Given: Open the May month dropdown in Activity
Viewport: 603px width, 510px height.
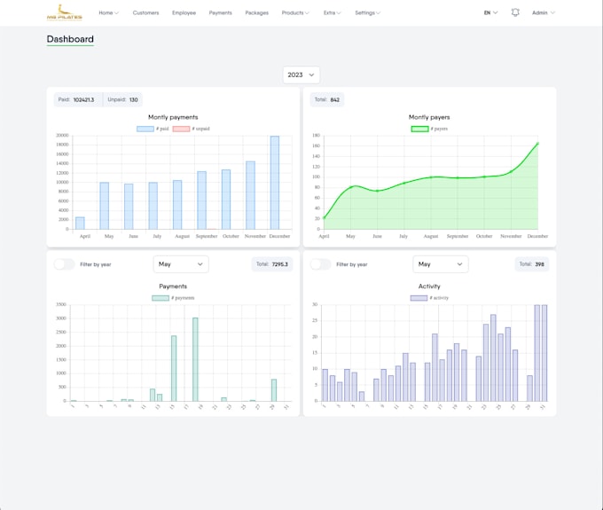Looking at the screenshot, I should pyautogui.click(x=441, y=264).
